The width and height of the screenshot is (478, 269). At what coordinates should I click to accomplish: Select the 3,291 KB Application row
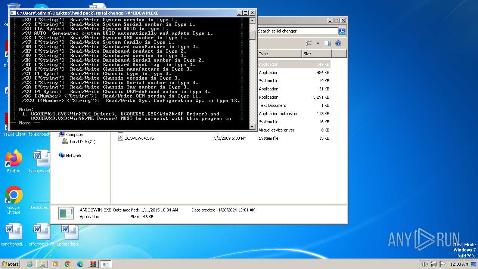294,97
